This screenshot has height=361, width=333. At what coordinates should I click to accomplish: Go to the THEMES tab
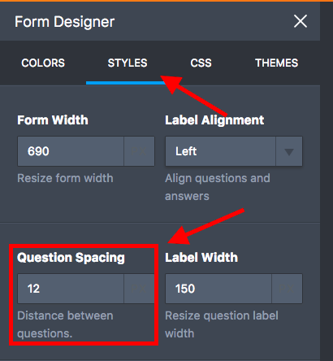pyautogui.click(x=276, y=63)
